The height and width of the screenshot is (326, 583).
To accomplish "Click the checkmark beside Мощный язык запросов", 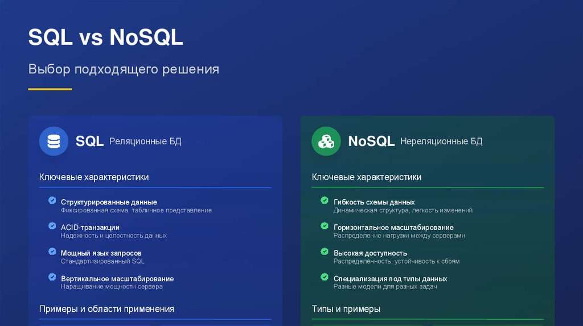I will [52, 252].
